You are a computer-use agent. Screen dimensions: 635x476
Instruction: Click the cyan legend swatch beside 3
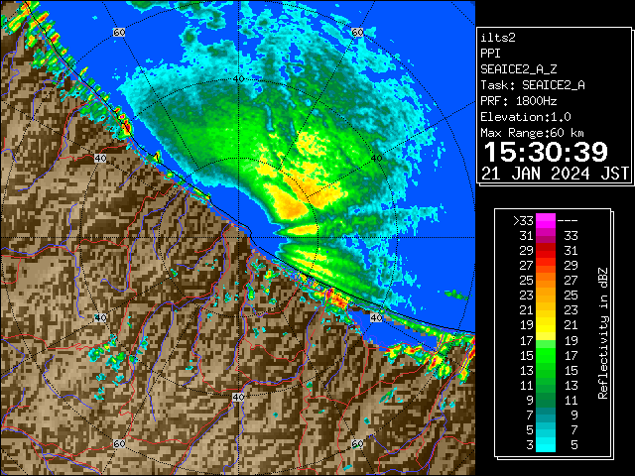(x=546, y=444)
